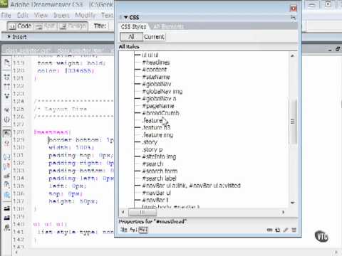Select the #globalNav img rule
Image resolution: width=342 pixels, height=256 pixels.
tap(162, 91)
